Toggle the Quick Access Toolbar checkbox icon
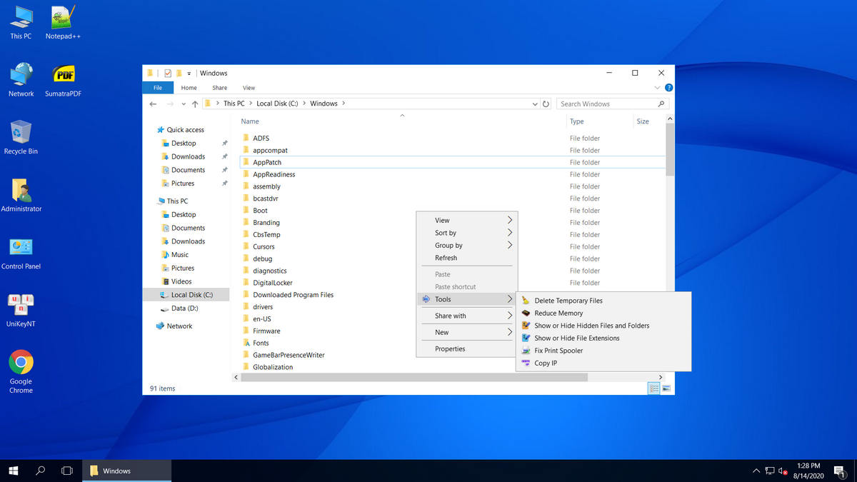The height and width of the screenshot is (482, 857). [x=166, y=72]
